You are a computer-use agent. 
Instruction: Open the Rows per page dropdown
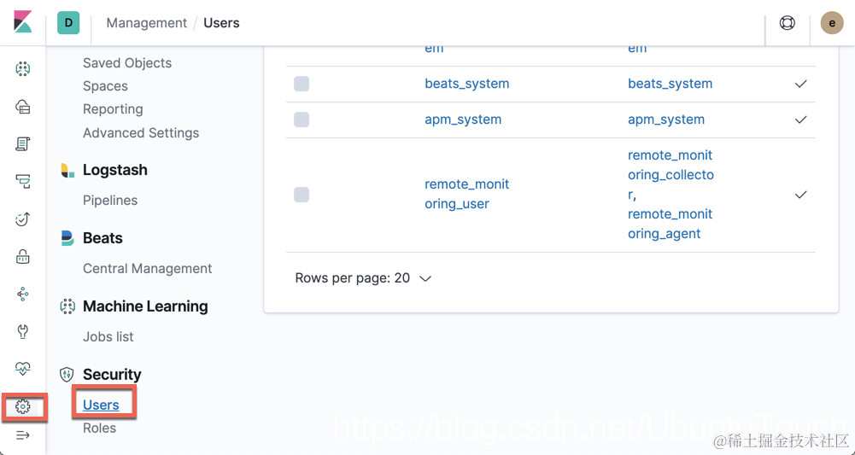pyautogui.click(x=363, y=278)
